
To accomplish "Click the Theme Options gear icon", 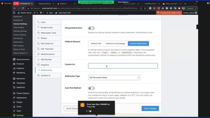I will coord(14,93).
